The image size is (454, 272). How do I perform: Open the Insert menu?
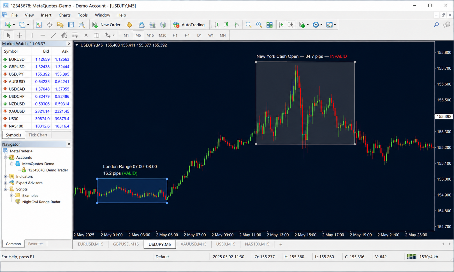(46, 15)
